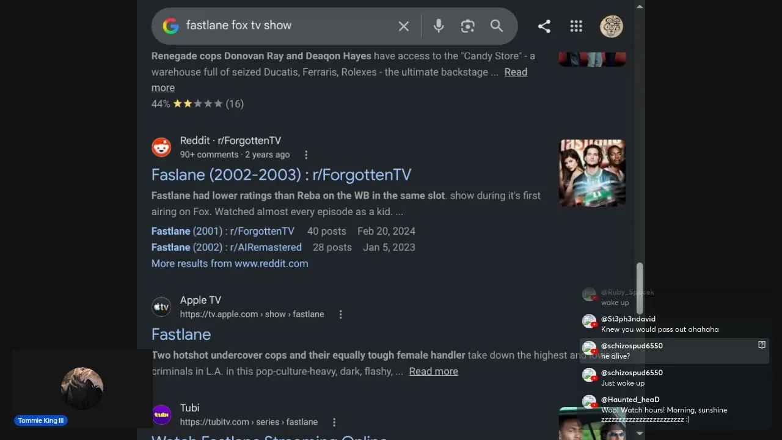
Task: Open Fastlane (2001) r/ForgottenTV sublink
Action: coord(223,231)
